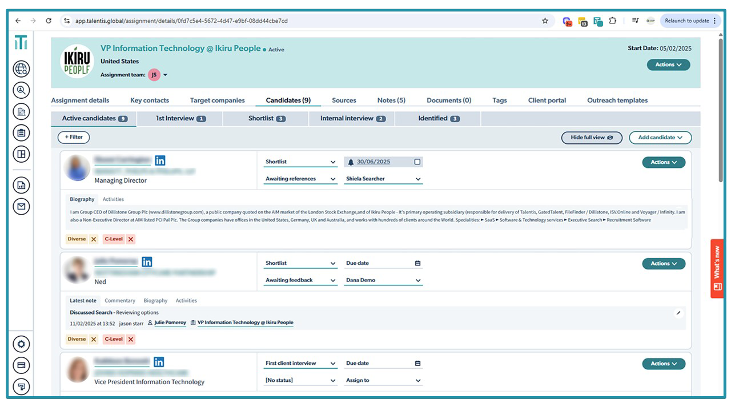Switch to Sources tab
Screen dimensions: 731x411
coord(344,100)
